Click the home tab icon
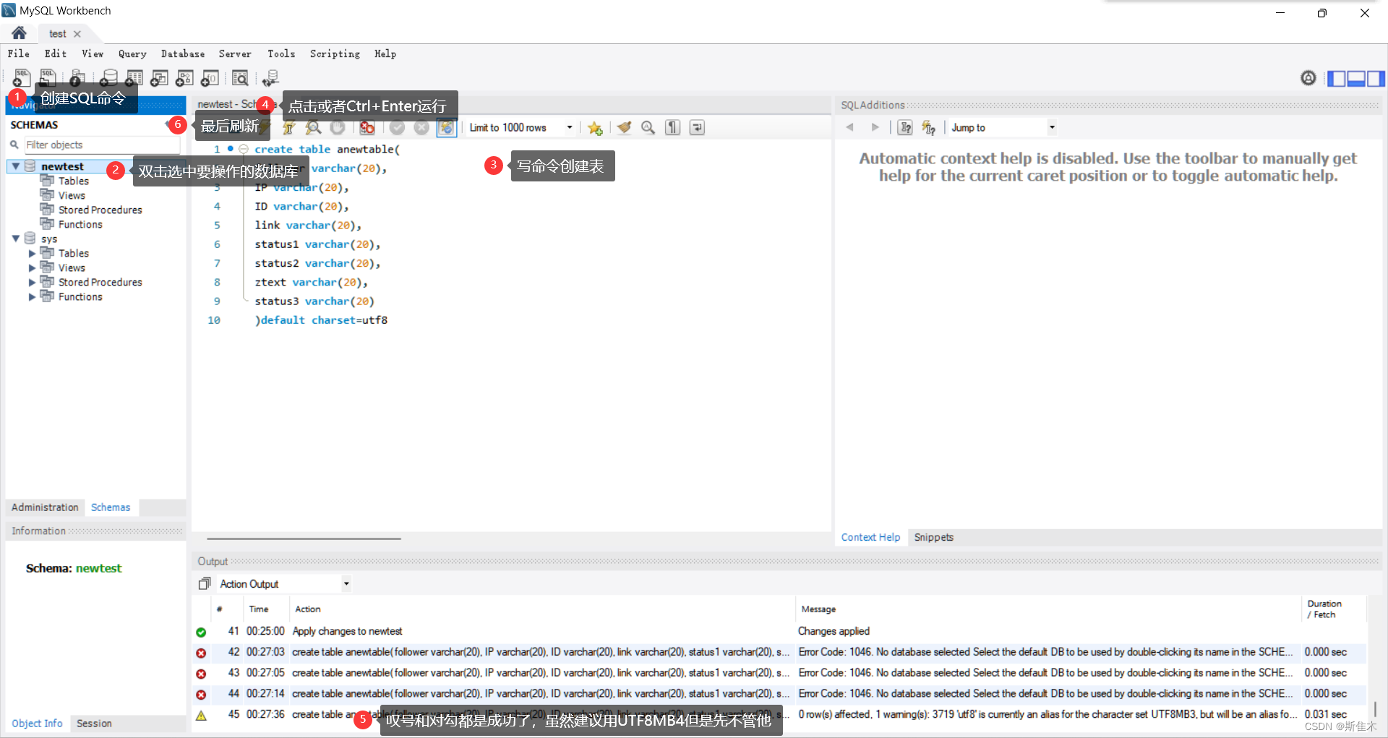 [x=20, y=33]
